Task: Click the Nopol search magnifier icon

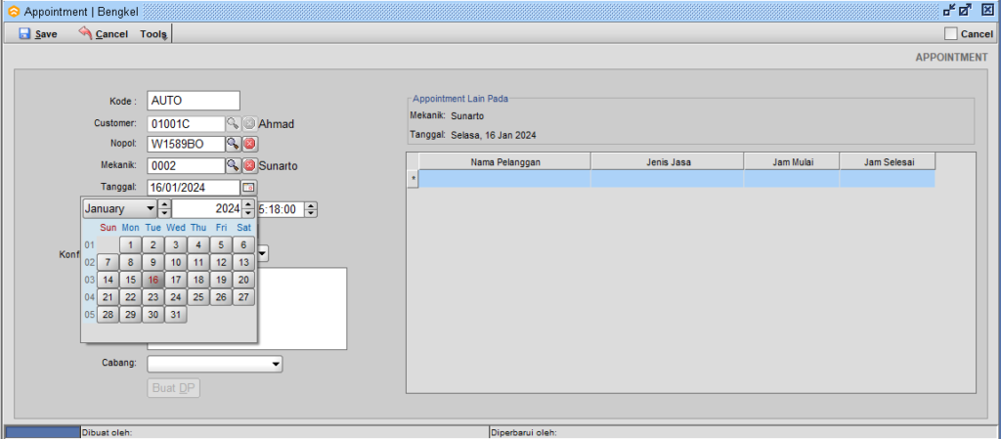Action: point(233,144)
